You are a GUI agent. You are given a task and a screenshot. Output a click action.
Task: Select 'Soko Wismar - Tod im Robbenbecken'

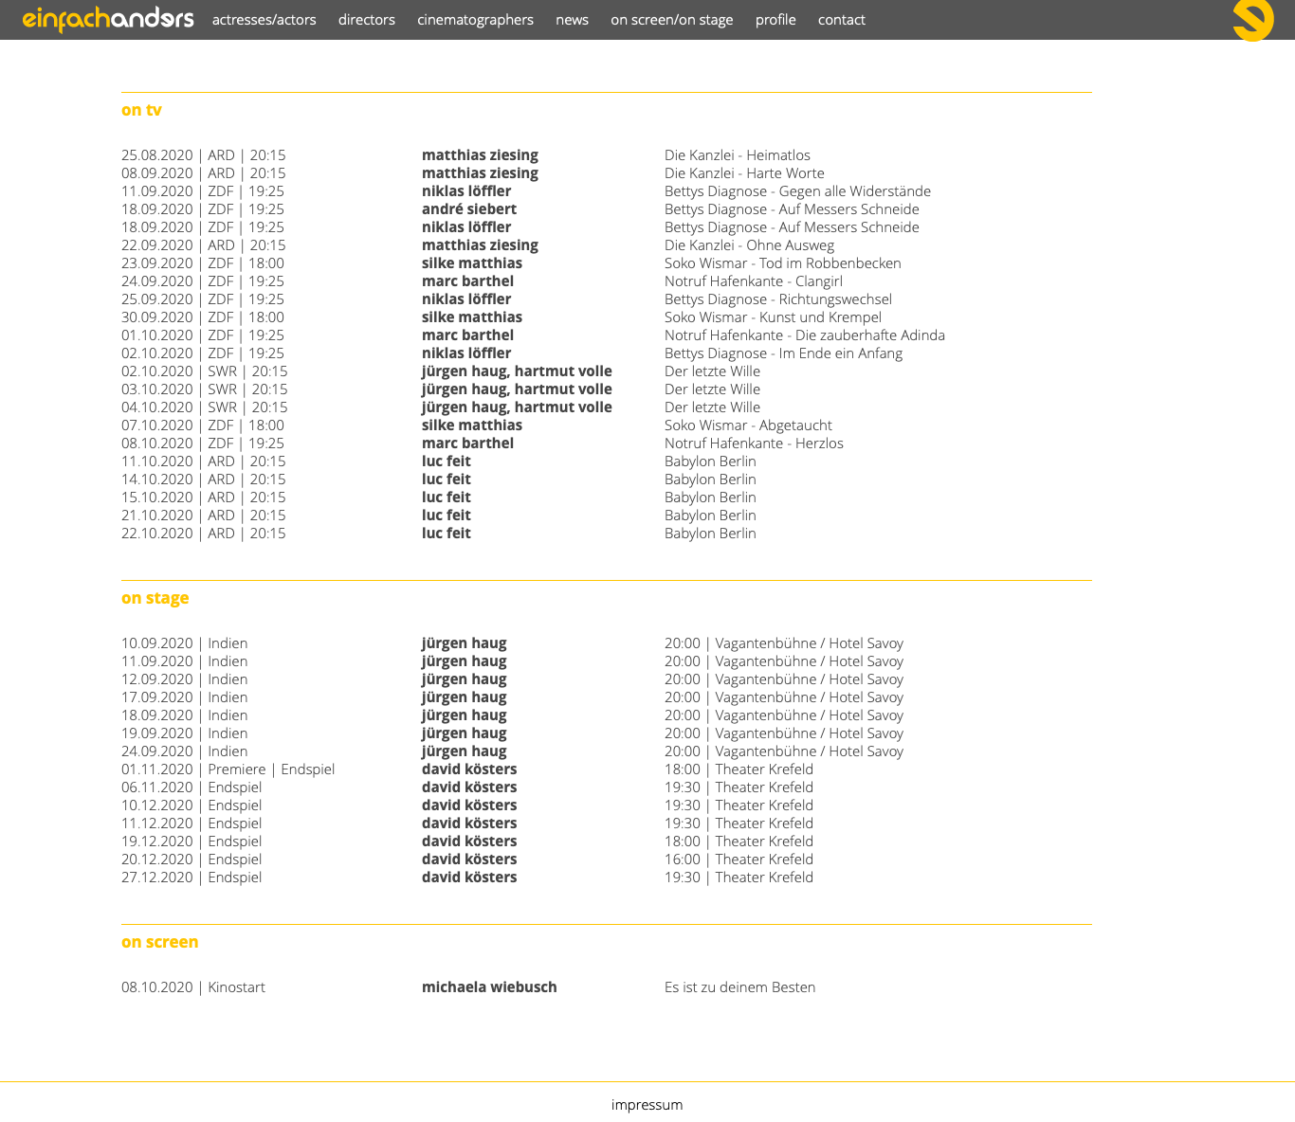[783, 263]
